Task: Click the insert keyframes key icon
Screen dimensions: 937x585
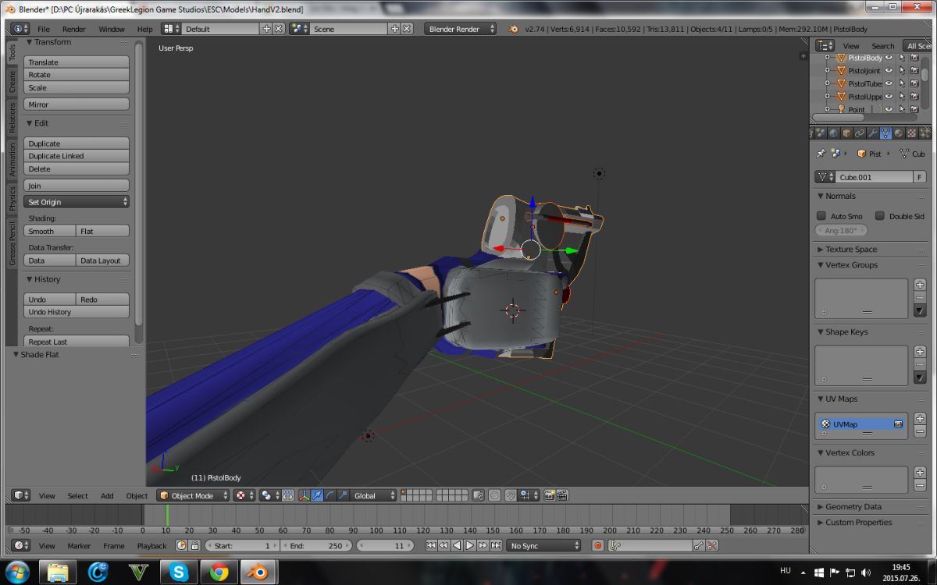Action: [698, 546]
